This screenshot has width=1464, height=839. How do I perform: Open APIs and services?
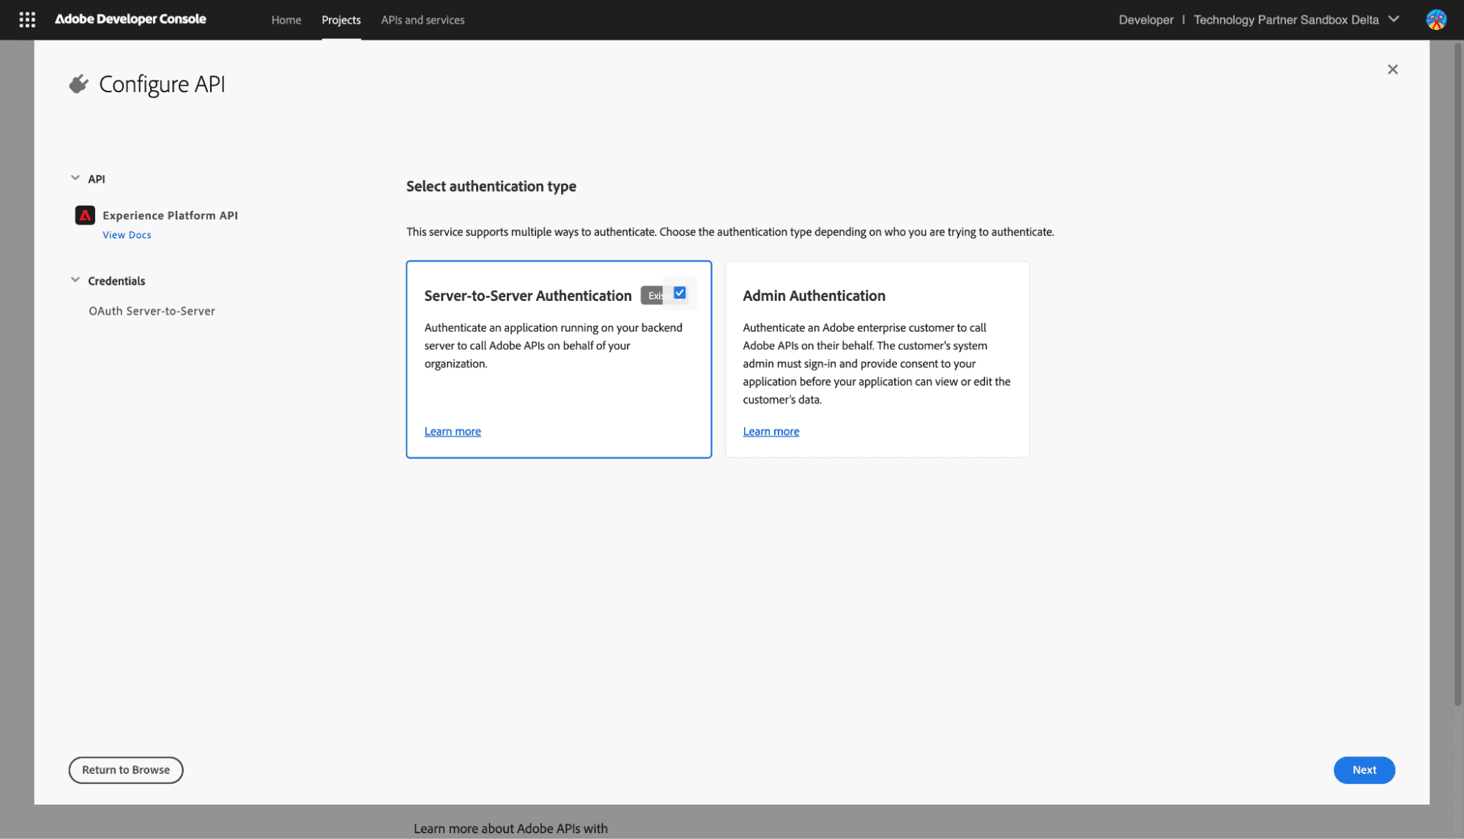423,20
